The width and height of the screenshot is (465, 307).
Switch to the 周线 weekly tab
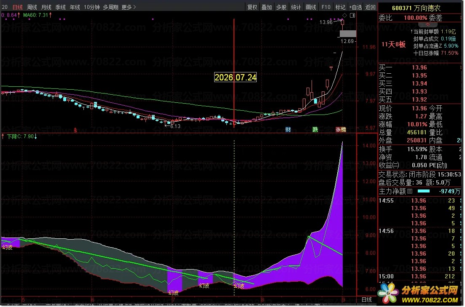click(32, 7)
